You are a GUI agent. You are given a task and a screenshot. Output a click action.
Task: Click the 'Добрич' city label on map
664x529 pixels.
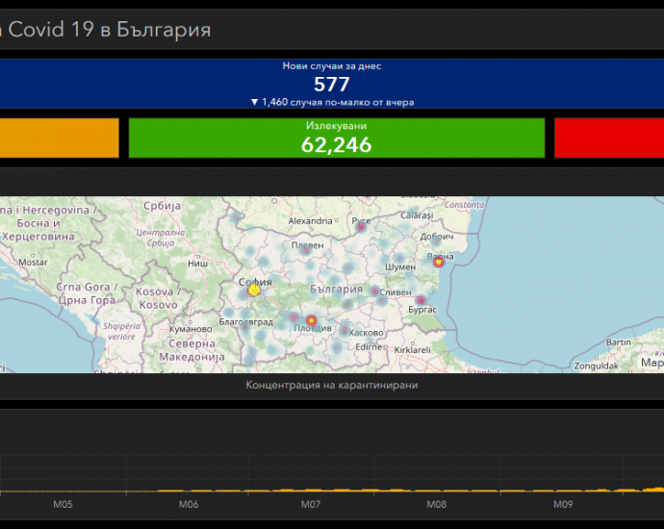pos(437,237)
